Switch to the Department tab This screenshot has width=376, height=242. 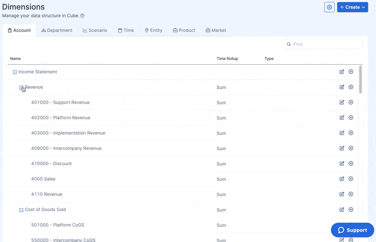(57, 30)
